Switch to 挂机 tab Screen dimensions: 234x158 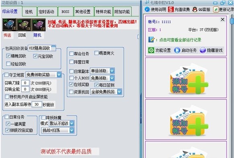point(29,12)
